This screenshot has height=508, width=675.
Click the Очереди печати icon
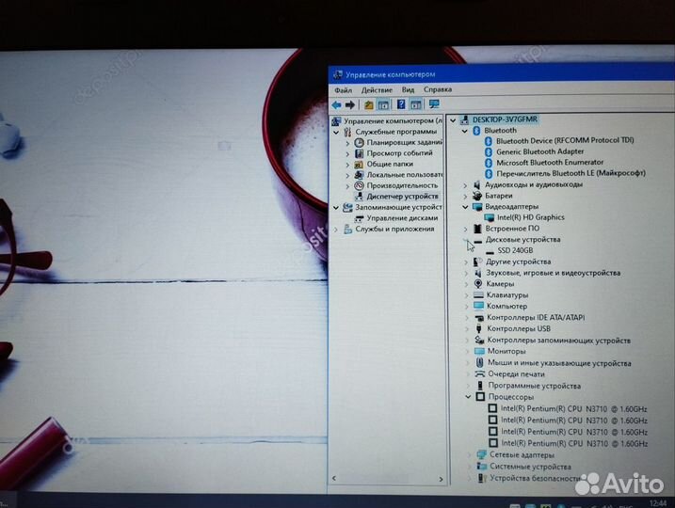(480, 374)
